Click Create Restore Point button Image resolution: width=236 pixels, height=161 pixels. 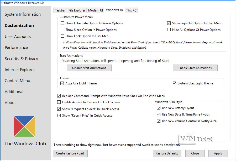click(x=70, y=153)
